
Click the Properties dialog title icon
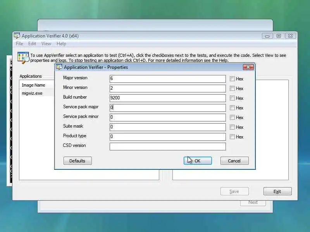coord(59,67)
